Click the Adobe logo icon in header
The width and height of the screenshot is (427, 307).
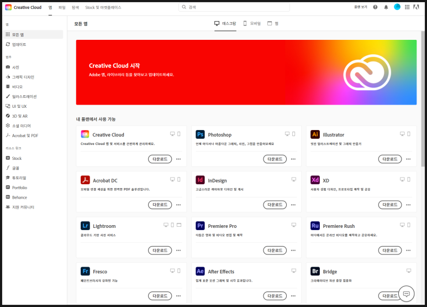click(x=416, y=7)
